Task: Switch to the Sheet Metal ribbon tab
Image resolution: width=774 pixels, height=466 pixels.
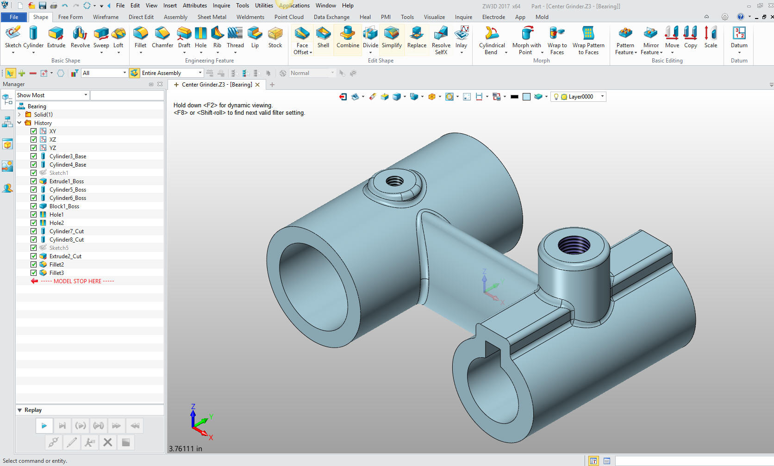Action: pyautogui.click(x=212, y=17)
